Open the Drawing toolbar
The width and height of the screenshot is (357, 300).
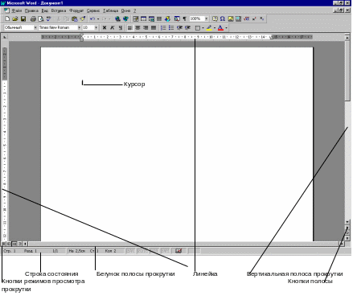click(x=167, y=18)
